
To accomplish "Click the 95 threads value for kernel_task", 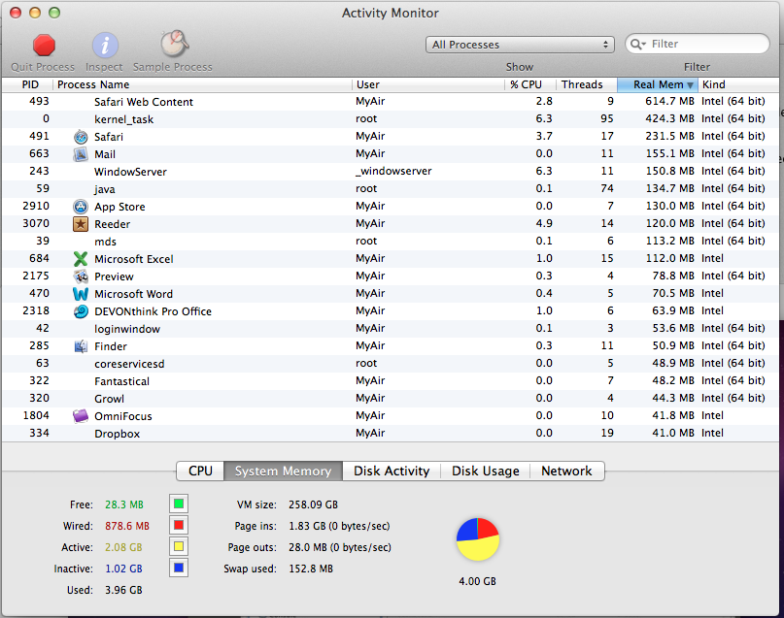I will pyautogui.click(x=607, y=118).
